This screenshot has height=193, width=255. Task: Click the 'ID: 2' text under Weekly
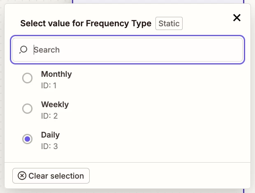49,115
